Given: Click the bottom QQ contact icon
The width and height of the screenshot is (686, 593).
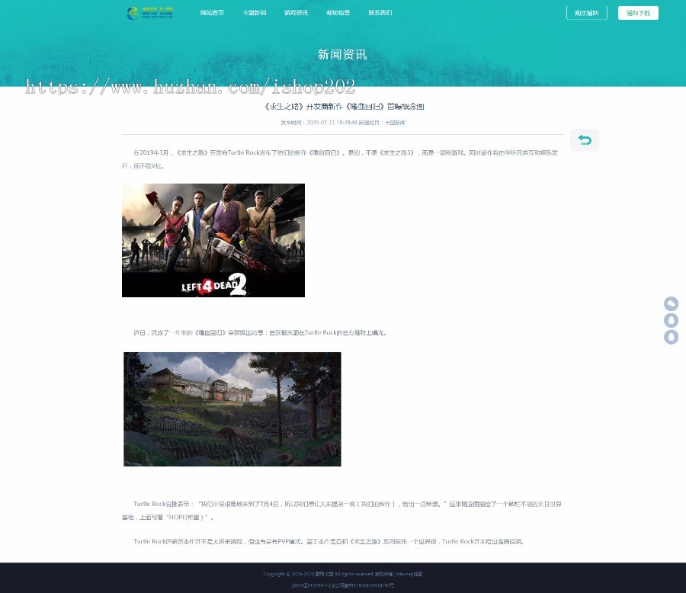Looking at the screenshot, I should [671, 337].
